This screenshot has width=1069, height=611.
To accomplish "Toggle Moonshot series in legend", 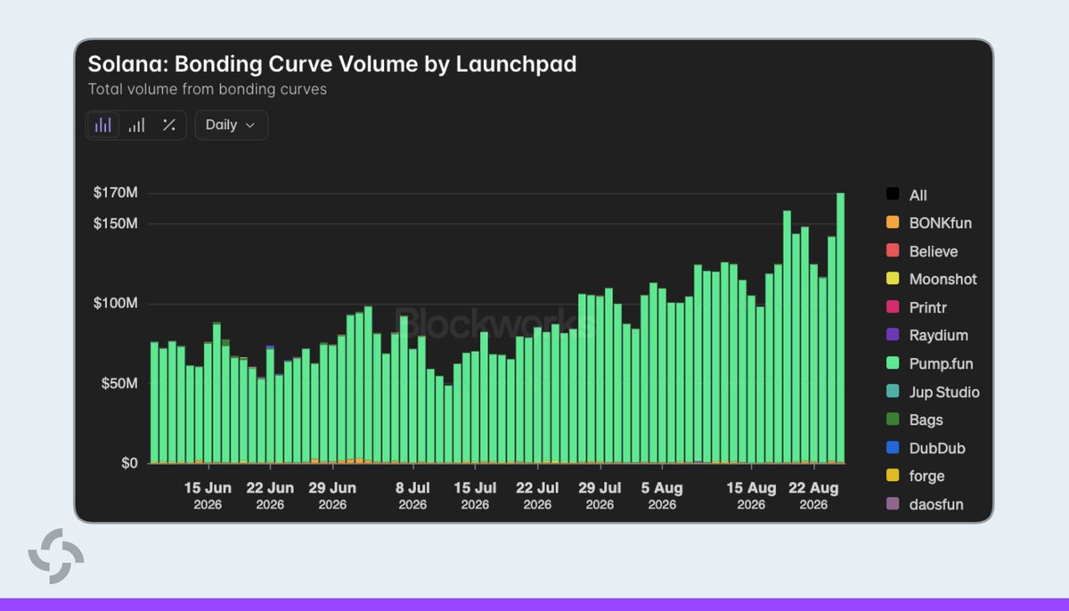I will coord(932,280).
